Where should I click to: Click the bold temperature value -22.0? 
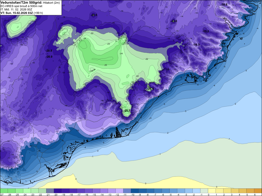tap(174, 21)
